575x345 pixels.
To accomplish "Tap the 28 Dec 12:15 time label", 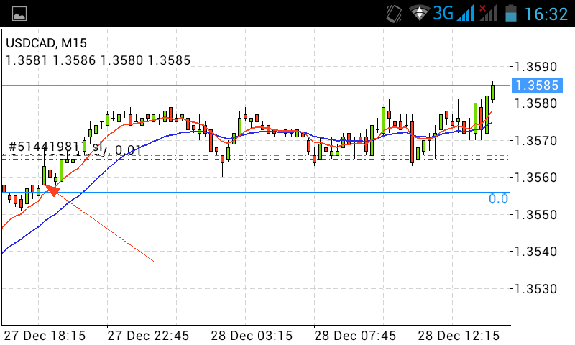I will click(x=459, y=336).
